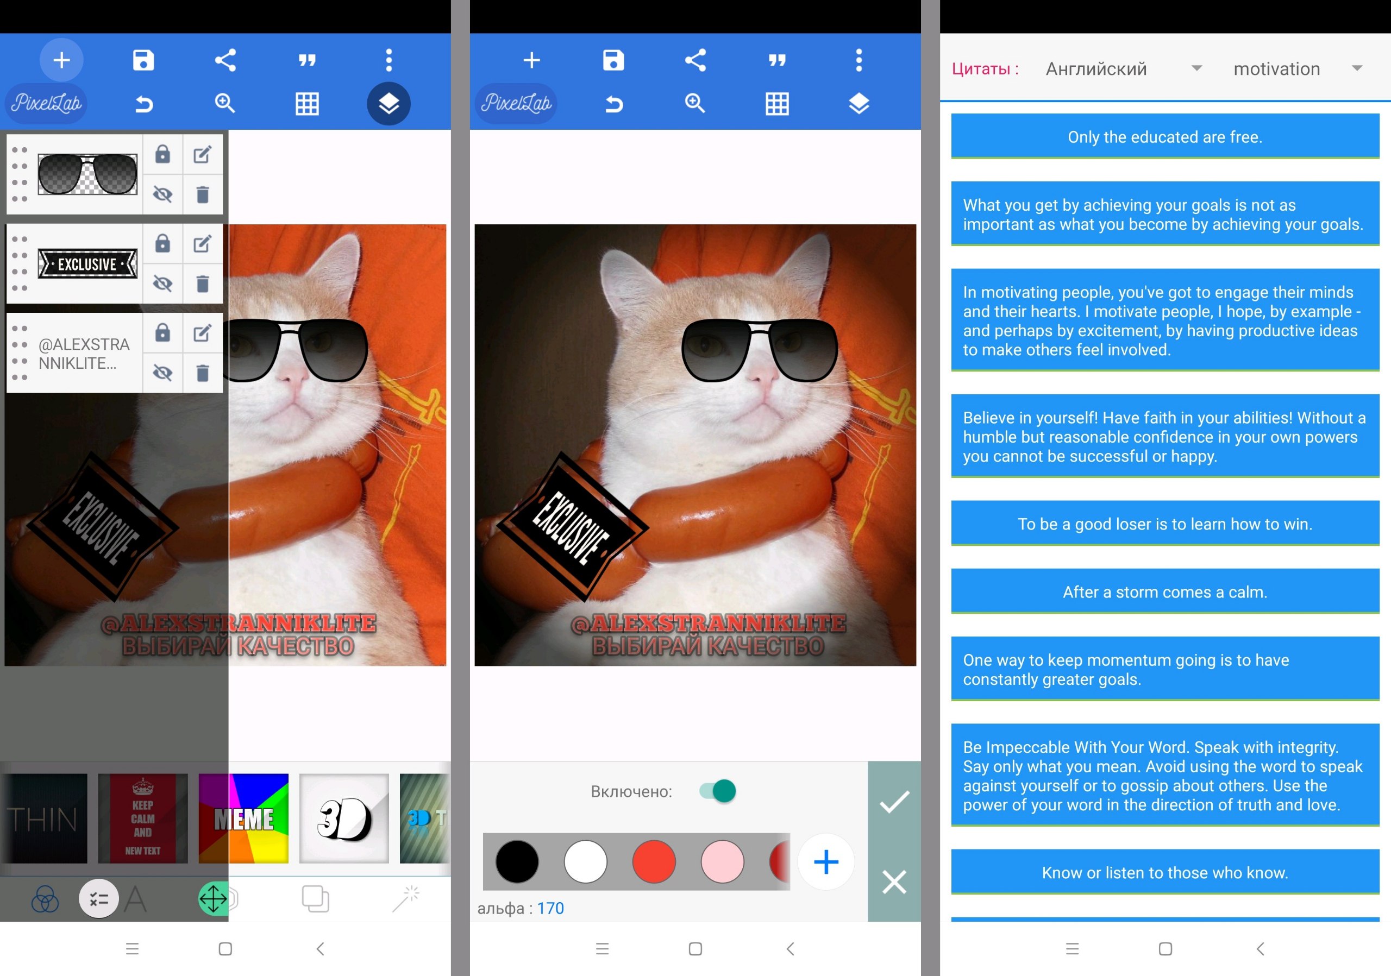Delete the sunglasses layer
Screen dimensions: 1391x976
tap(202, 194)
